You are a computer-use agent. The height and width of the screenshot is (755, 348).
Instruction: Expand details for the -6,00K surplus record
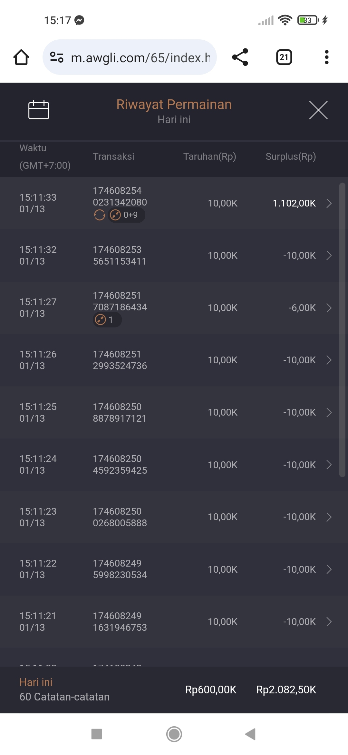pos(329,308)
